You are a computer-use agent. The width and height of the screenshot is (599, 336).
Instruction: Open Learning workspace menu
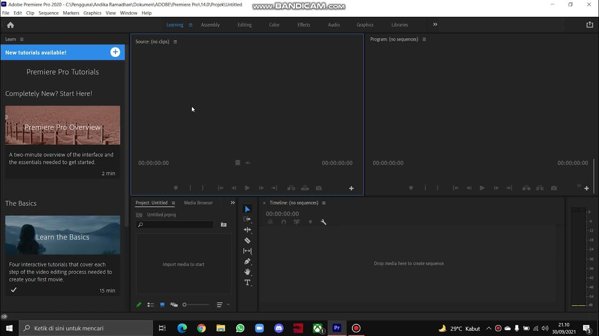point(190,25)
